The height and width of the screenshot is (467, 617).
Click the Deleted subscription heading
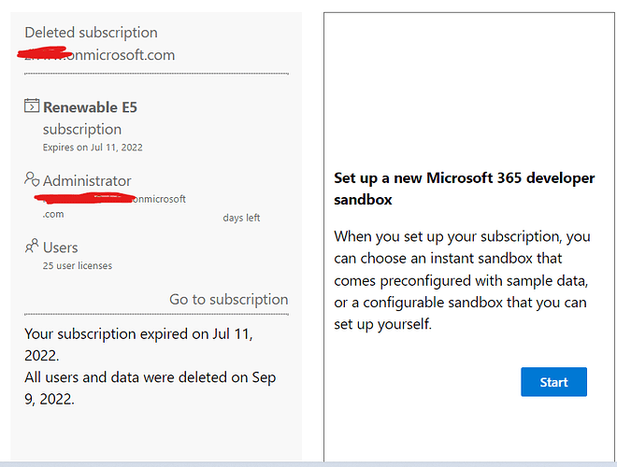click(x=91, y=33)
